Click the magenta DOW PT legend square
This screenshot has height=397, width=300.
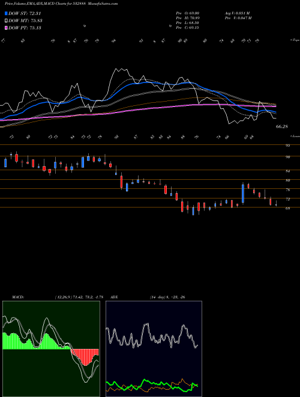pyautogui.click(x=6, y=28)
